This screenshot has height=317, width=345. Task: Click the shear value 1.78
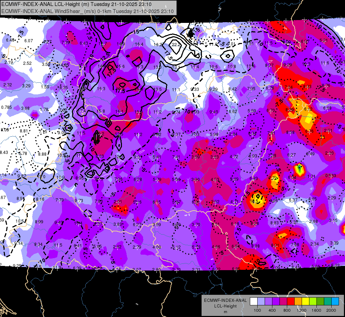tap(44, 110)
